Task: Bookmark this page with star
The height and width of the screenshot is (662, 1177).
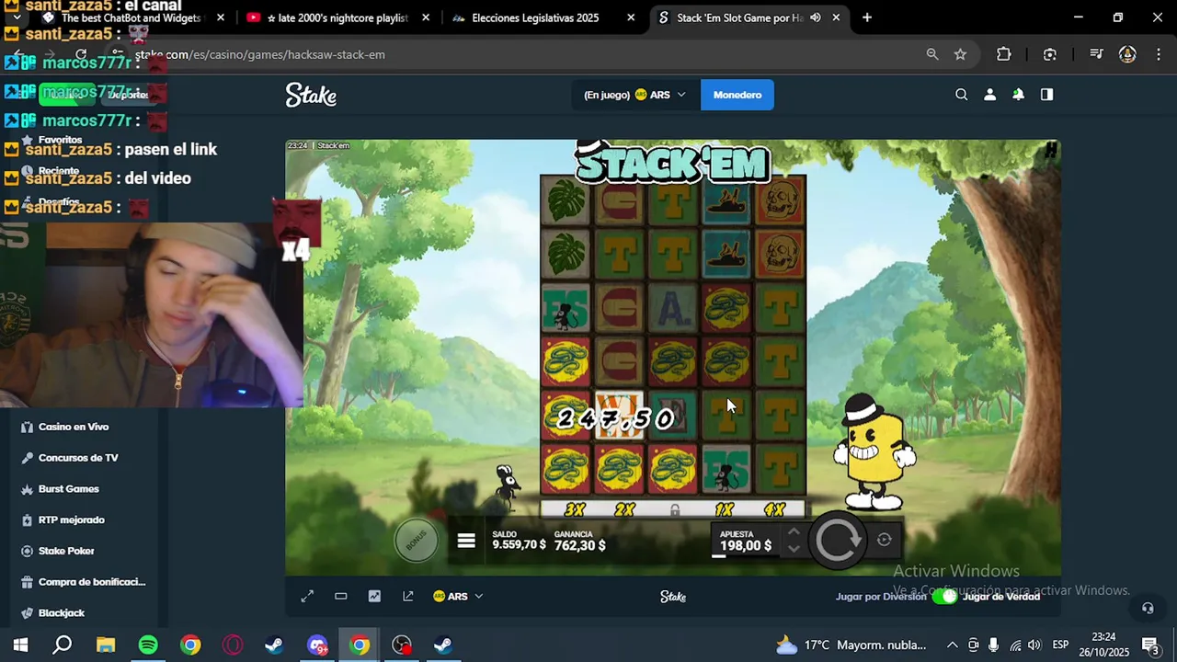Action: 961,54
